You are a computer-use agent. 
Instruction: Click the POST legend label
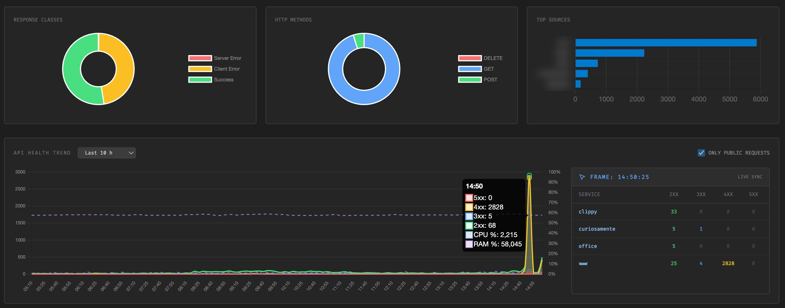(x=490, y=80)
